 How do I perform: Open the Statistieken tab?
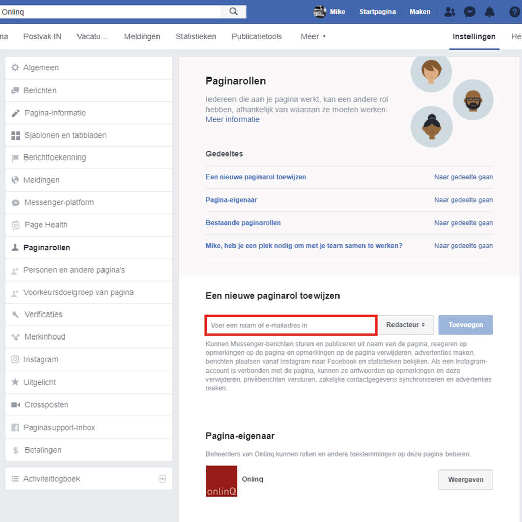click(x=196, y=37)
